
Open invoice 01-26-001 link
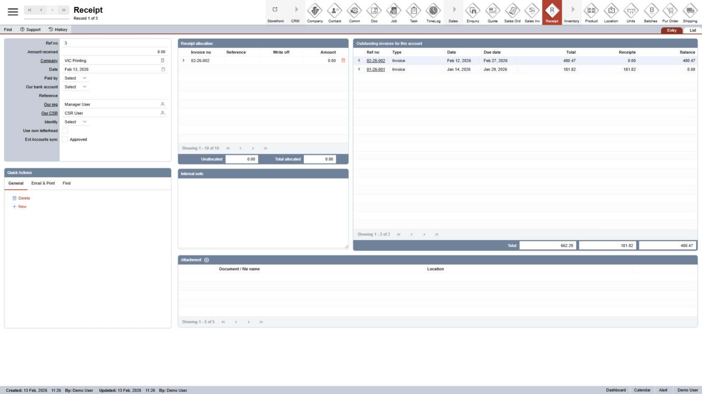pos(376,70)
